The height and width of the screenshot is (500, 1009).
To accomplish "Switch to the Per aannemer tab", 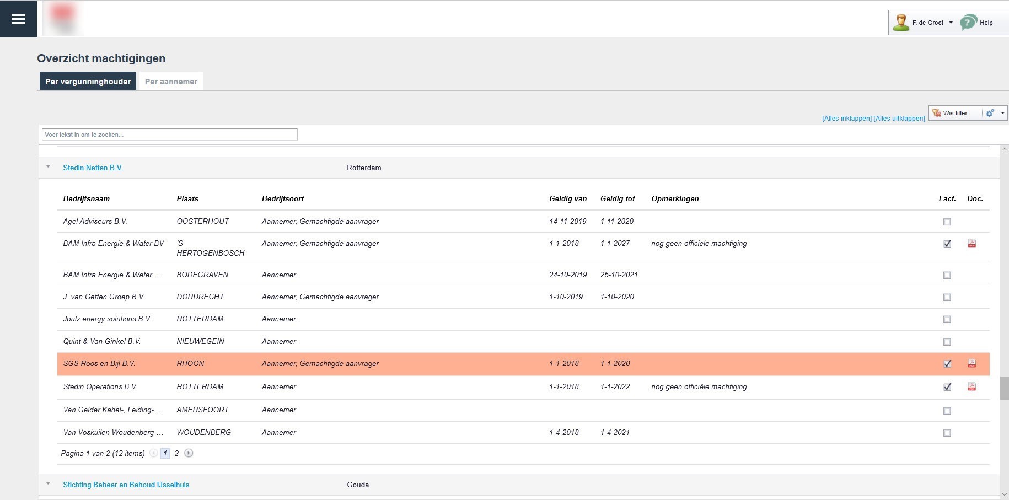I will (171, 82).
